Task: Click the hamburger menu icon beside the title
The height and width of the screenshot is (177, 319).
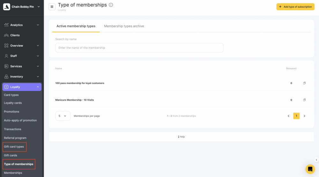Action: coord(52,7)
